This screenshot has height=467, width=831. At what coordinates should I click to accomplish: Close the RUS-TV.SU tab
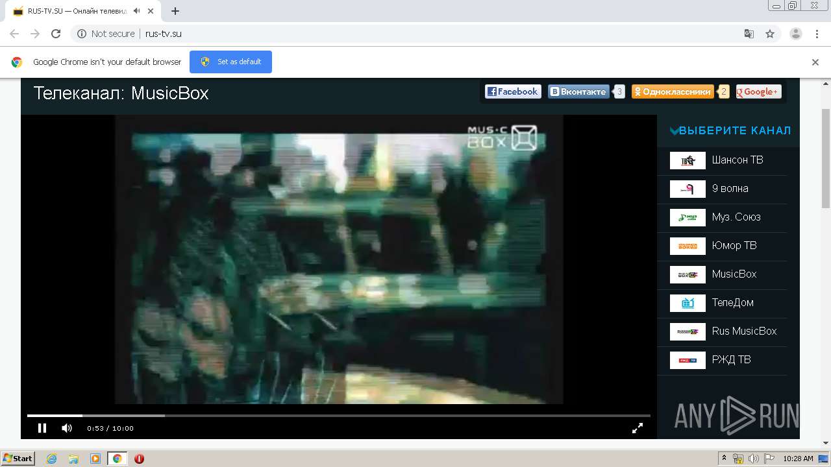coord(151,11)
